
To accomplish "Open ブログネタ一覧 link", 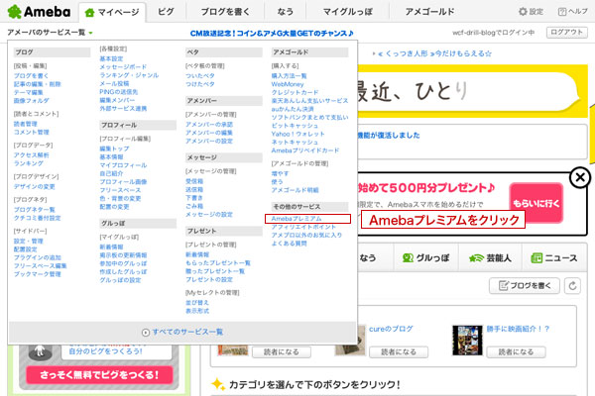I will pos(35,210).
